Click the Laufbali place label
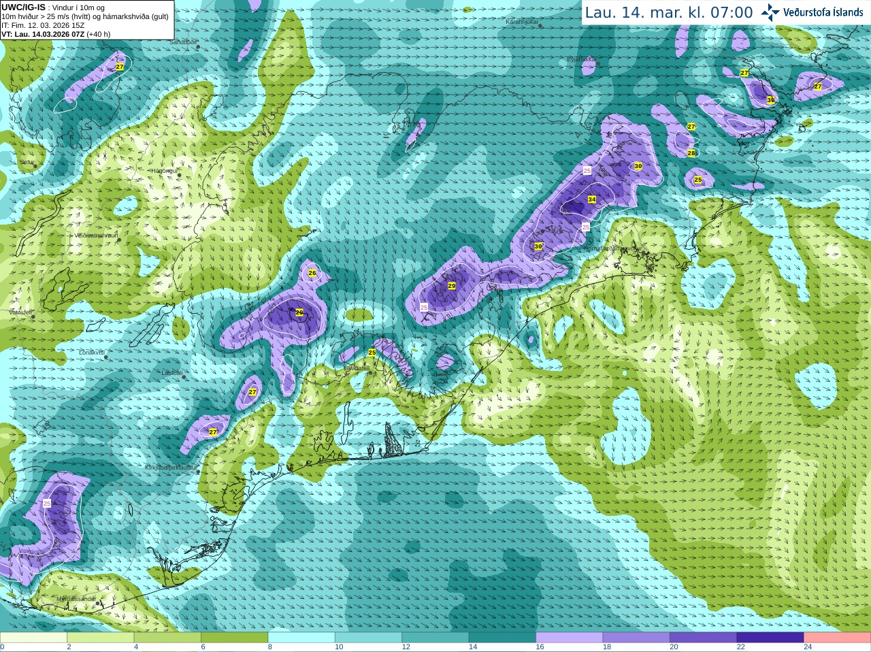 (x=171, y=373)
